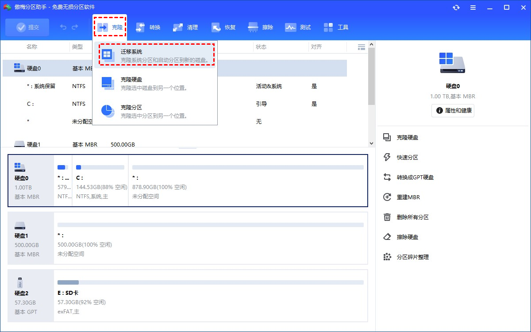Click the undo arrow below 提交
Screen dimensions: 531x332
click(x=62, y=27)
